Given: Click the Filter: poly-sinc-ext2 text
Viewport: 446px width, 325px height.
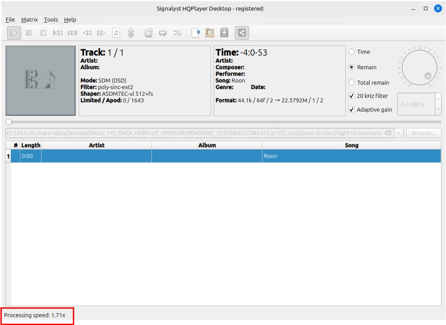Looking at the screenshot, I should [107, 87].
